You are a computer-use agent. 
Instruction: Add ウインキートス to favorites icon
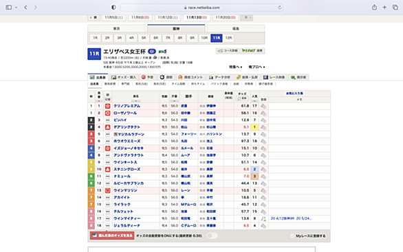(x=263, y=162)
